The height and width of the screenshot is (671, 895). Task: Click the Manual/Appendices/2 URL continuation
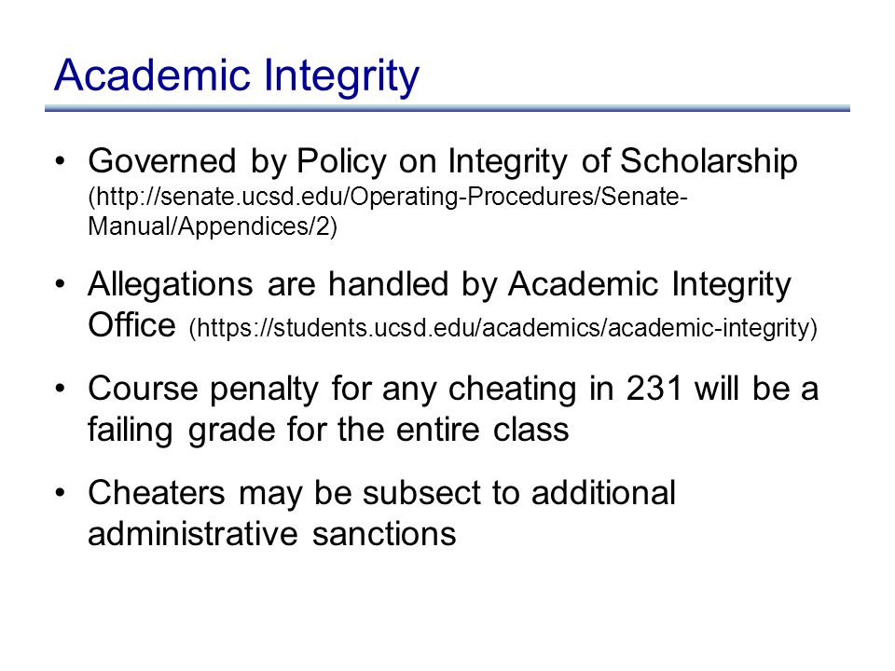pyautogui.click(x=213, y=226)
